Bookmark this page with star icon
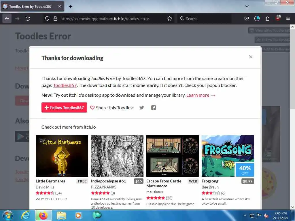 (169, 19)
